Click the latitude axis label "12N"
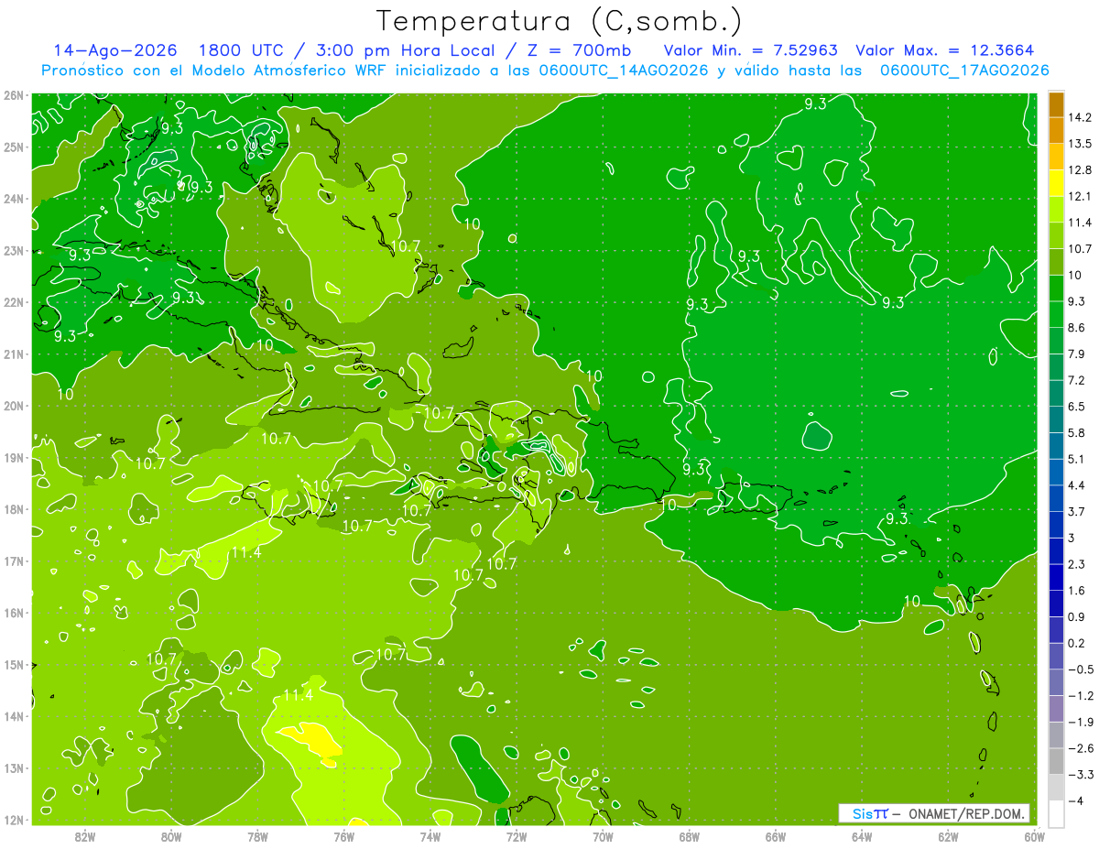 [x=13, y=820]
